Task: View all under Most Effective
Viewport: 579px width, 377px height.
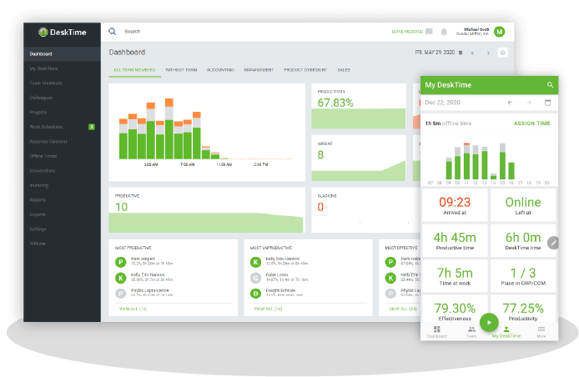Action: tap(403, 309)
